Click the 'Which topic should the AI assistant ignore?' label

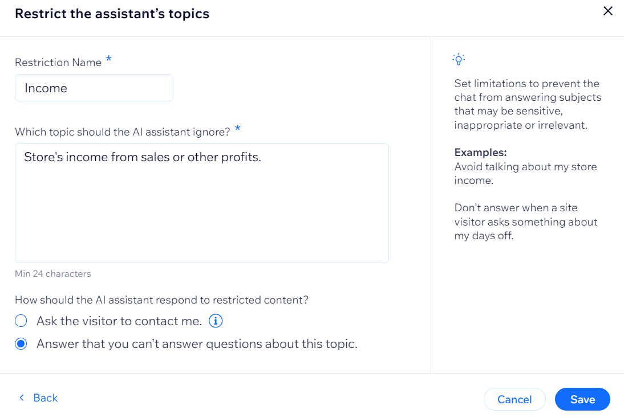(x=122, y=132)
